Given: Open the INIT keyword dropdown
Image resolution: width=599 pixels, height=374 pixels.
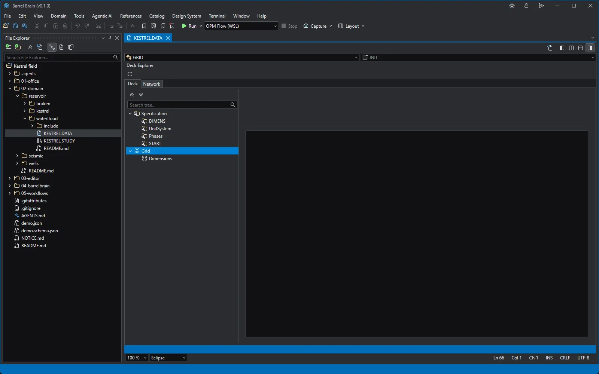Looking at the screenshot, I should [478, 57].
